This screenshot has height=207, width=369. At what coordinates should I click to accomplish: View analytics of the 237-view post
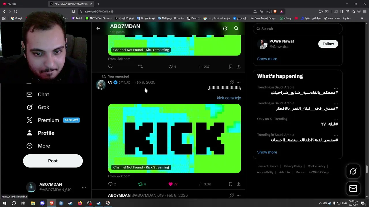coord(204,66)
